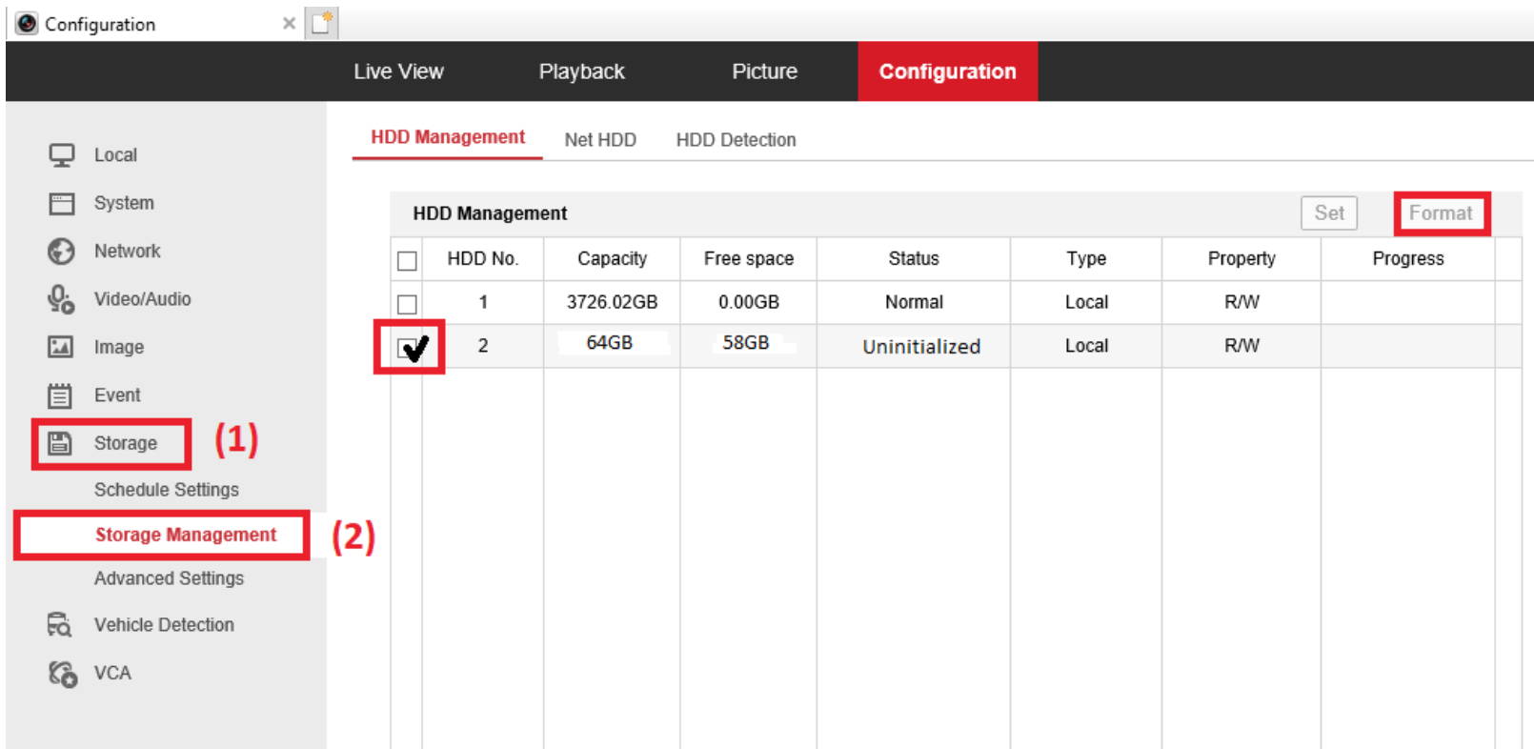The height and width of the screenshot is (749, 1534).
Task: Switch to Net HDD sub-tab
Action: click(x=600, y=140)
